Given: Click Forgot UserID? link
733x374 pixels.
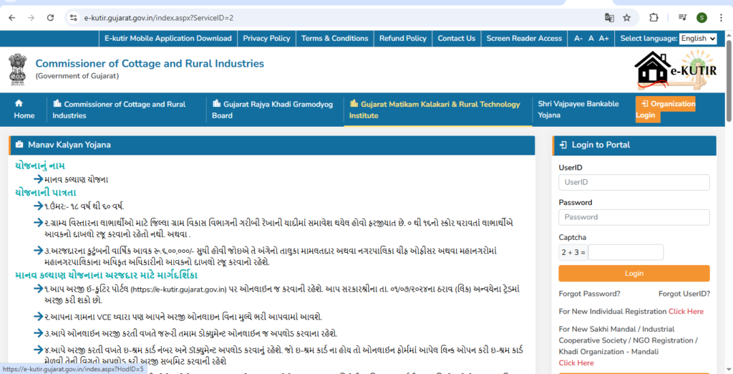Looking at the screenshot, I should 684,294.
